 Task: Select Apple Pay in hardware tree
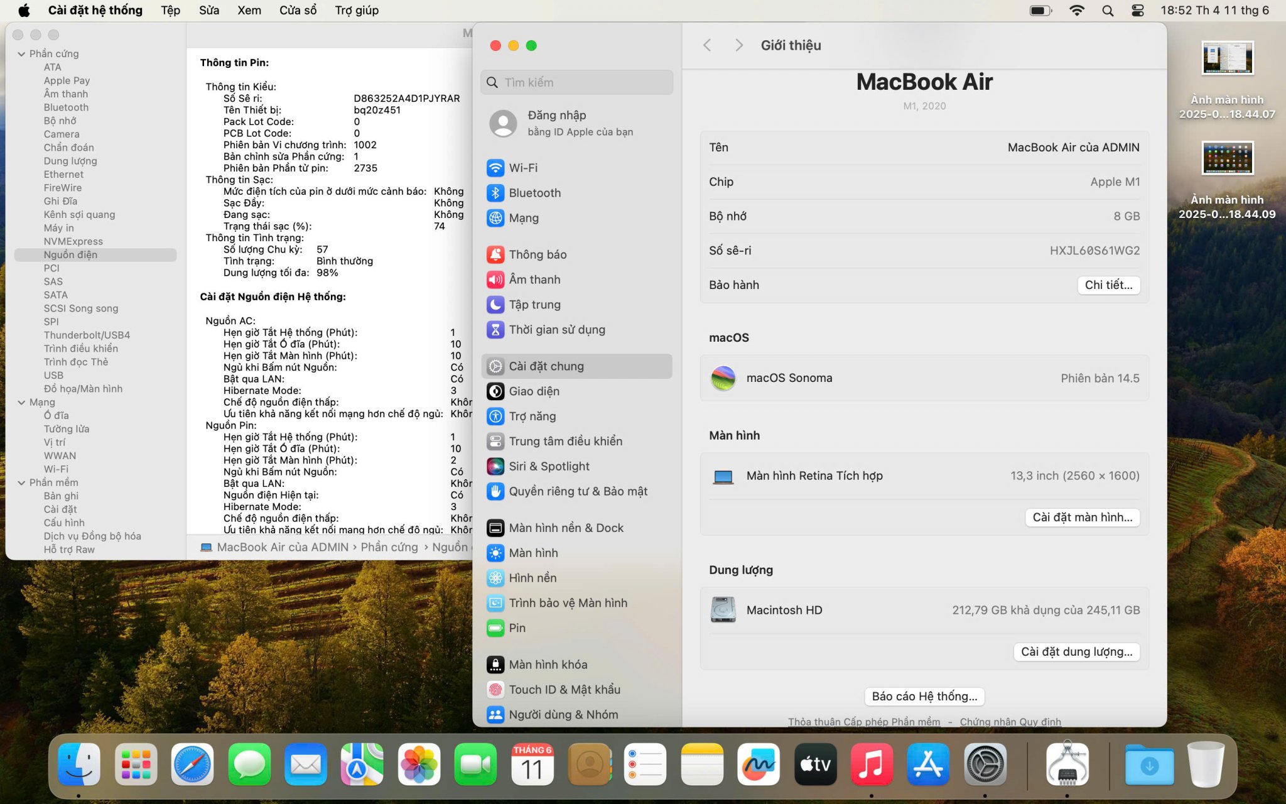tap(67, 81)
